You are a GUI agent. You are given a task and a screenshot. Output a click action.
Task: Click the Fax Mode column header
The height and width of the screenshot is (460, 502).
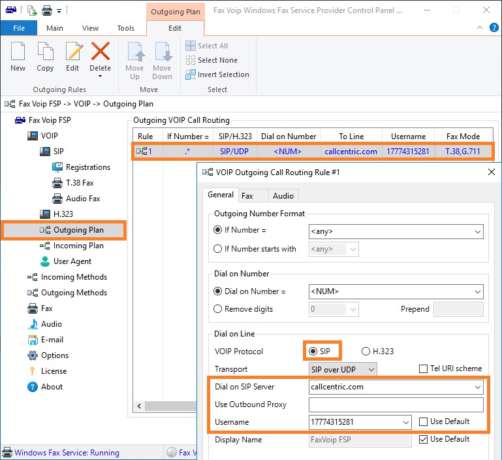(x=463, y=137)
